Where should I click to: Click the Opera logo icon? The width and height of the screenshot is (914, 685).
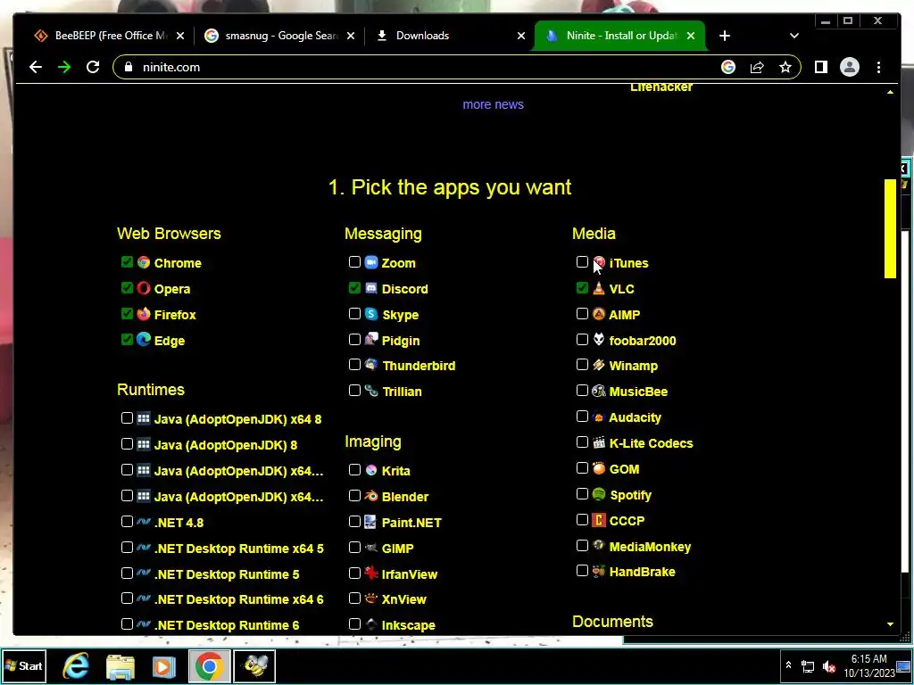144,288
